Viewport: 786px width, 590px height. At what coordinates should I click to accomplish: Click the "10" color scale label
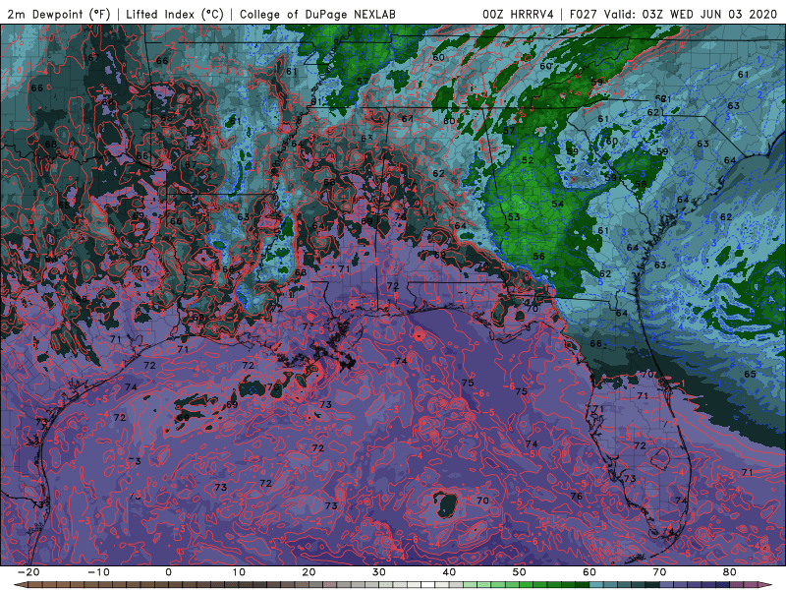239,572
